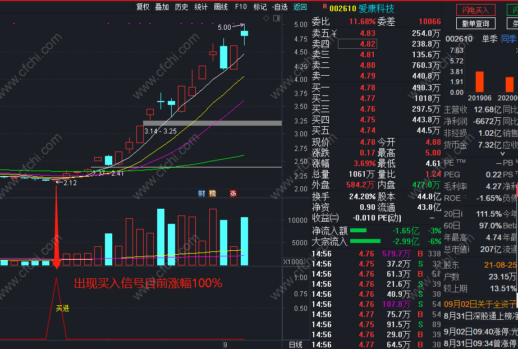Click the 榜 ranking marker icon
This screenshot has height=349, width=518.
click(x=213, y=194)
